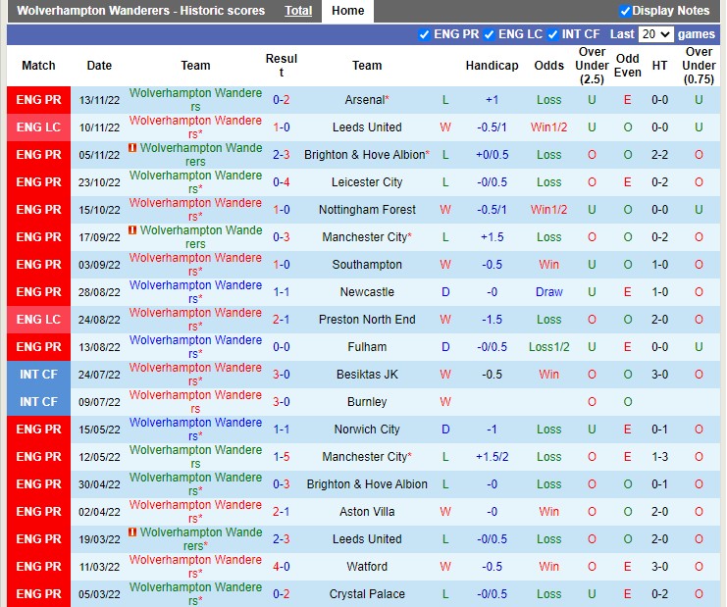Viewport: 727px width, 607px height.
Task: Click the ENG PR label on 13/11/22 row
Action: 38,100
